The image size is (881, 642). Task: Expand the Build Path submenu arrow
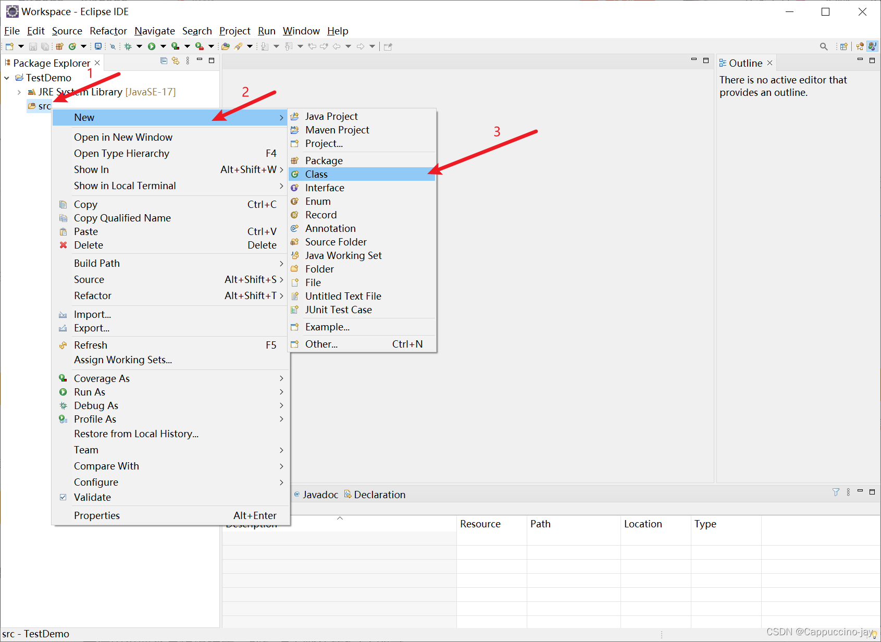281,263
